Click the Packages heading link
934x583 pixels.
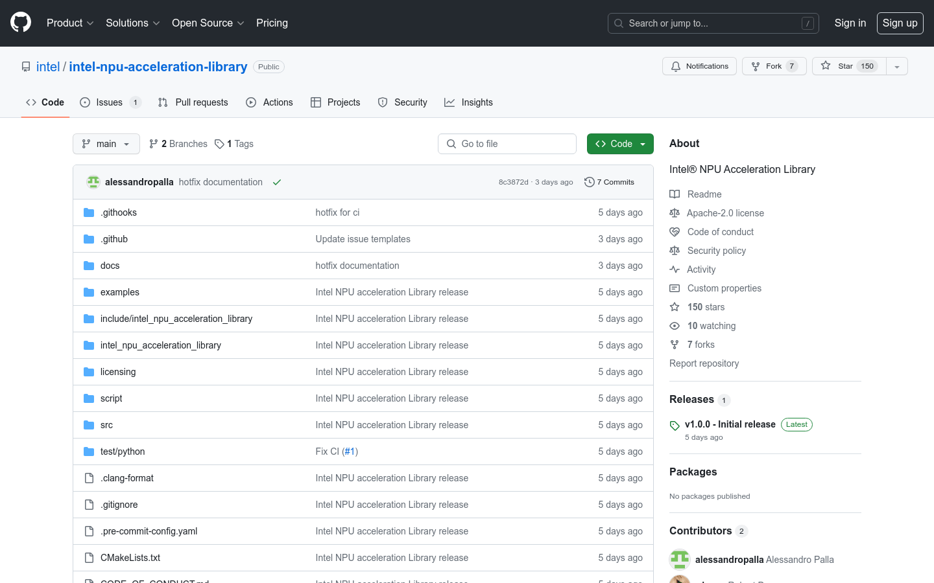(693, 472)
